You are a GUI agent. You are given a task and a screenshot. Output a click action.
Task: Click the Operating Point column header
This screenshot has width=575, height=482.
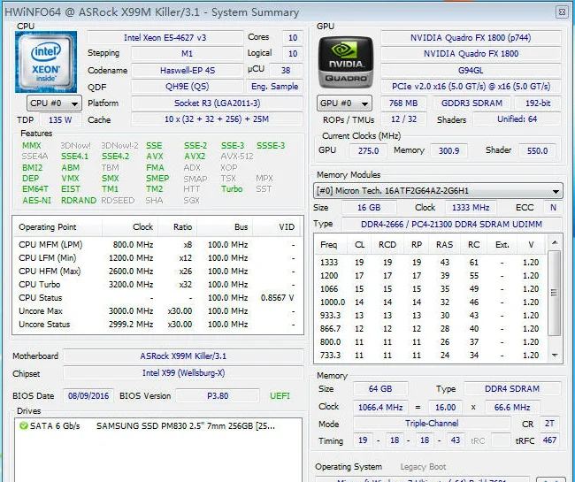tap(57, 227)
